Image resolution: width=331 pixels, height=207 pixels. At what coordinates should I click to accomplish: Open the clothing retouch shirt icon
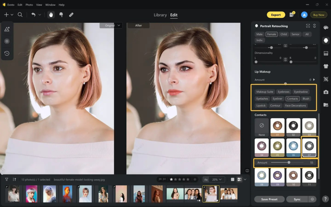pos(326,66)
